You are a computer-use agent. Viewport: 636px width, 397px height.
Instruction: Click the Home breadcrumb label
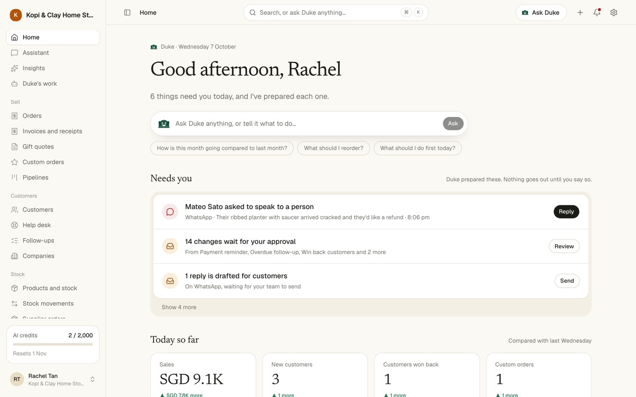148,13
